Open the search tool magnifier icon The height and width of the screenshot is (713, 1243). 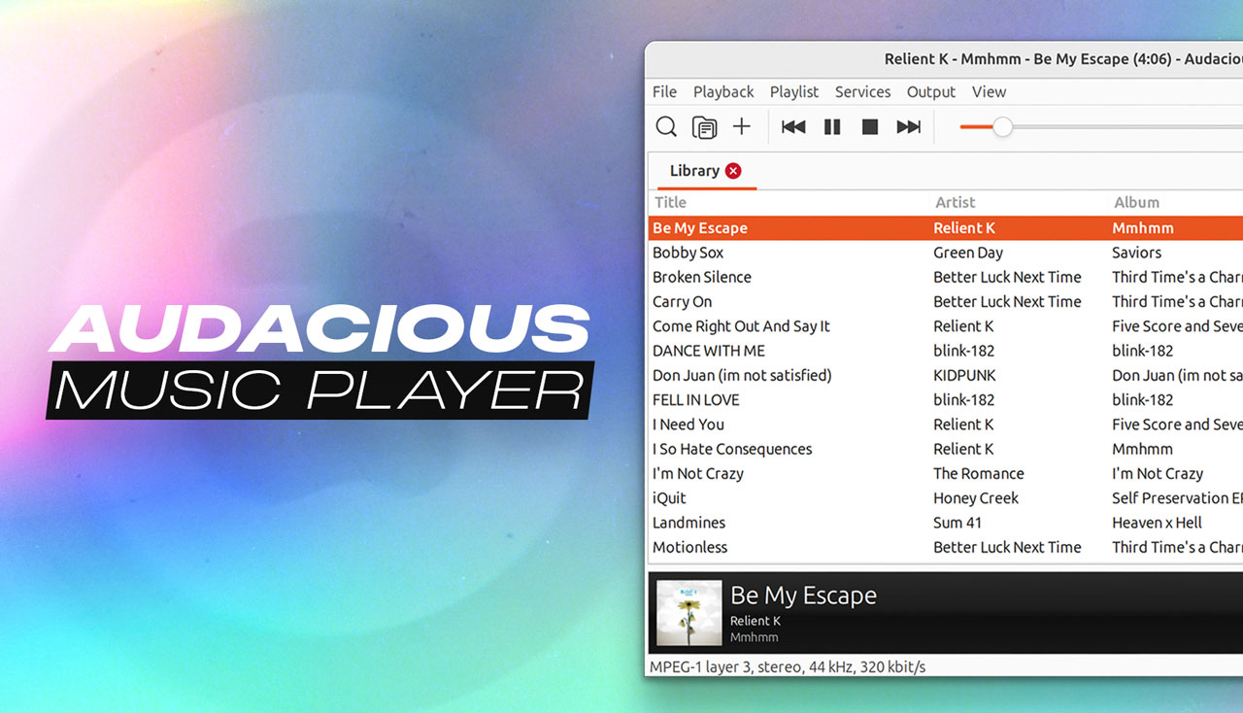[x=666, y=126]
